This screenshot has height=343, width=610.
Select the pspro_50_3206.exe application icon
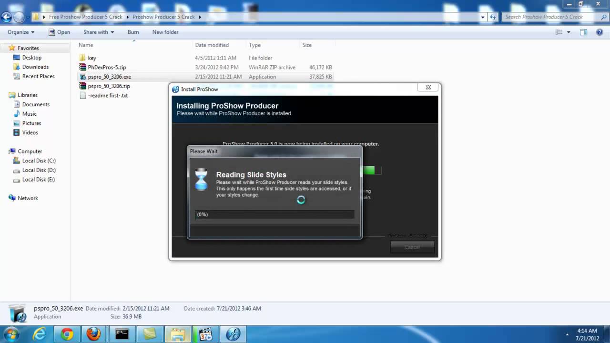83,77
